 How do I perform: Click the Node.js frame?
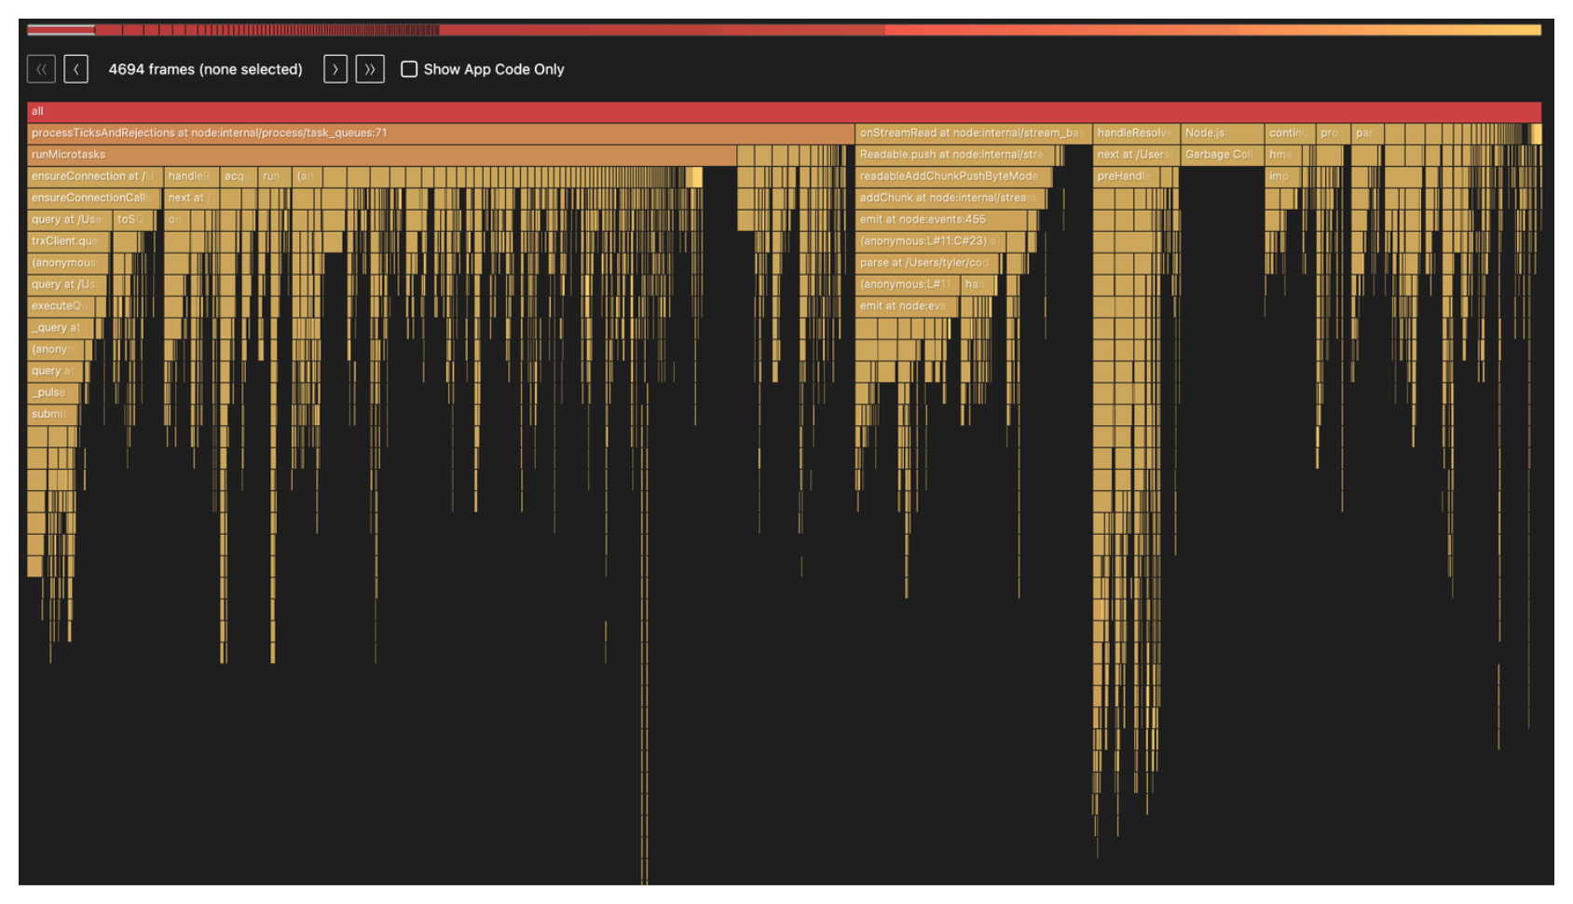[1221, 133]
